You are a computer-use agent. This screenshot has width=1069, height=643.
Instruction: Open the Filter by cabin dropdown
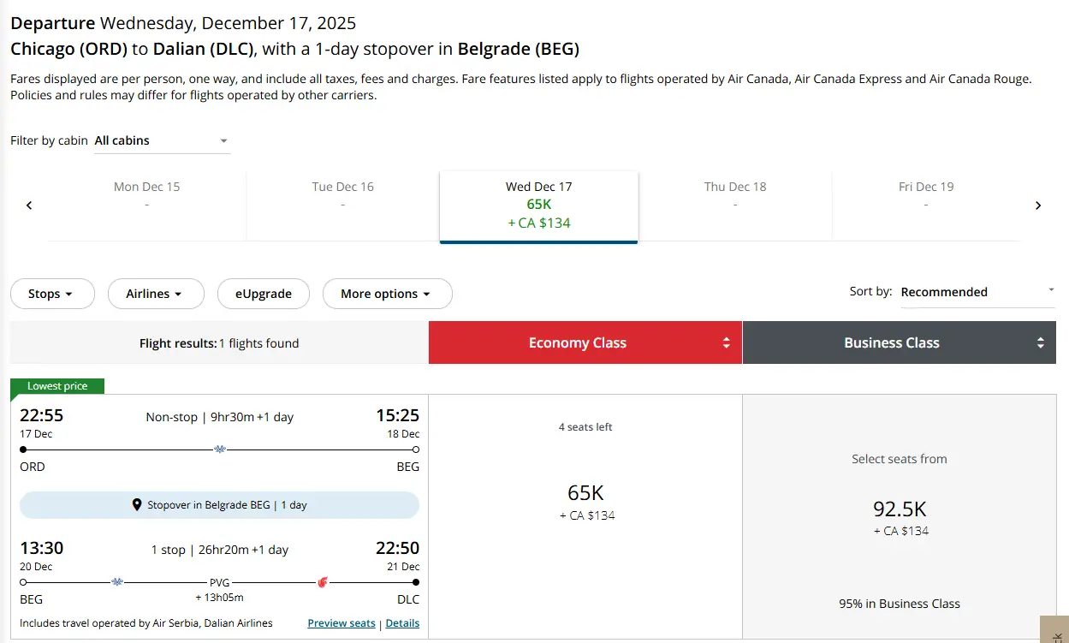[x=162, y=140]
